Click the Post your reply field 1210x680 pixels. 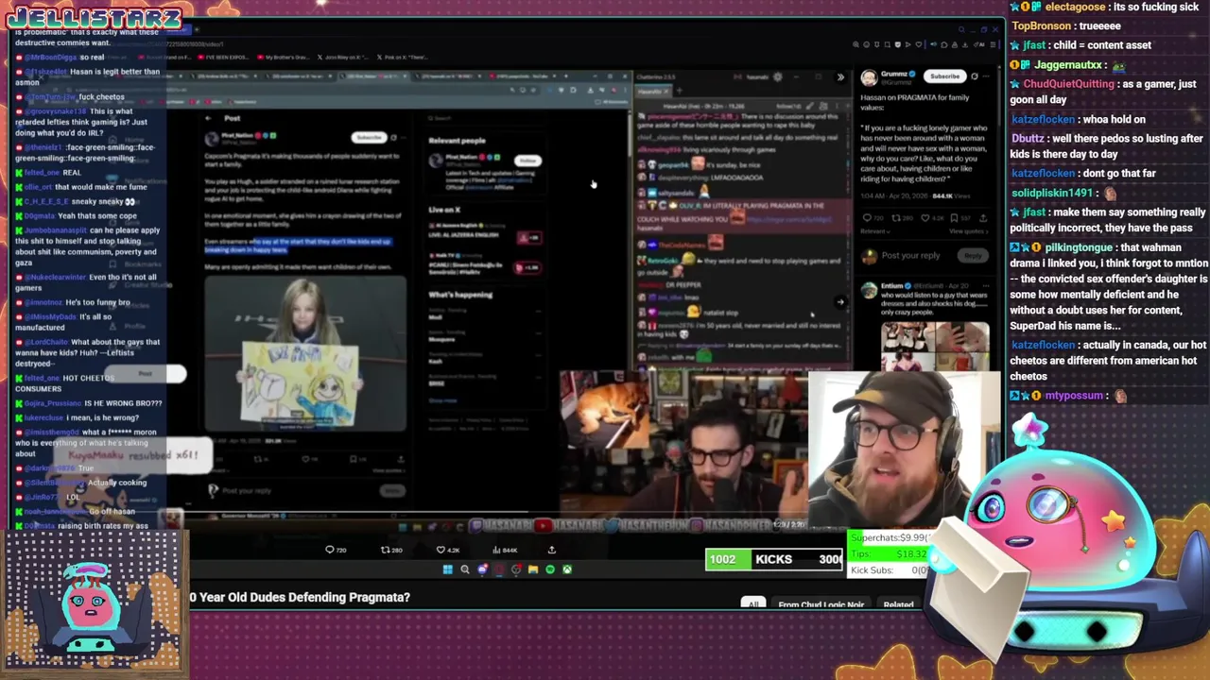pos(912,255)
